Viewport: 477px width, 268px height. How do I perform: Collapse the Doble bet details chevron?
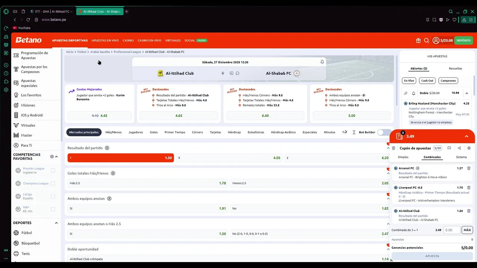click(x=467, y=93)
